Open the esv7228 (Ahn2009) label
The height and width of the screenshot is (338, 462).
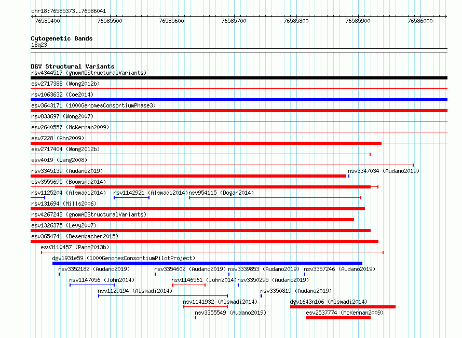pyautogui.click(x=58, y=138)
